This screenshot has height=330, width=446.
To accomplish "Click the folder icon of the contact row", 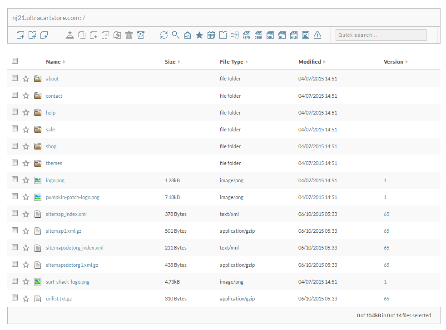I will click(38, 95).
